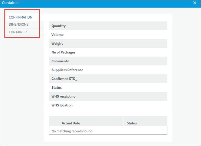Image resolution: width=201 pixels, height=146 pixels.
Task: Sort by Actual Date column header
Action: point(91,121)
